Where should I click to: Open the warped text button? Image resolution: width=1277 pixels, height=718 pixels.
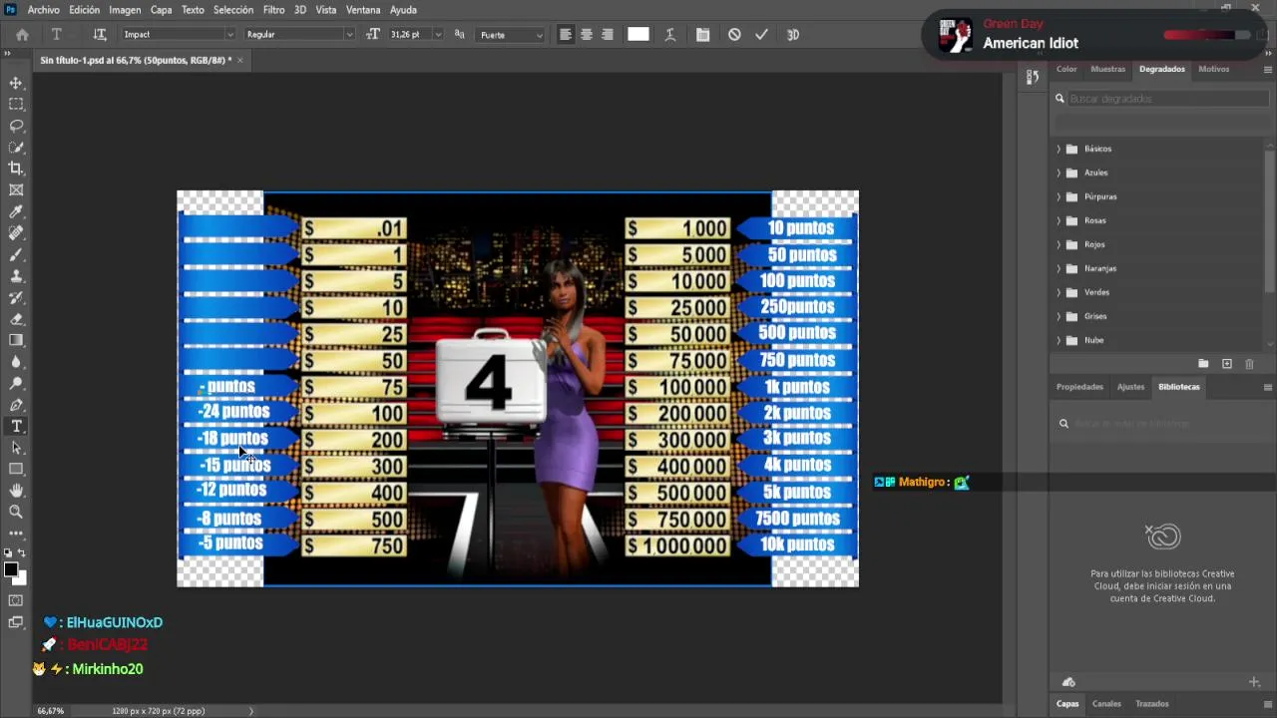[x=670, y=34]
